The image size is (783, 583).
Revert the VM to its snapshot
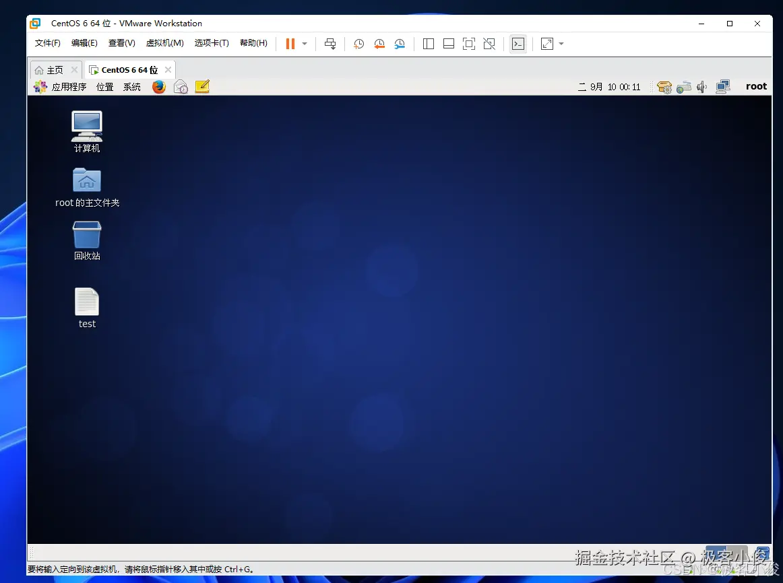(379, 44)
